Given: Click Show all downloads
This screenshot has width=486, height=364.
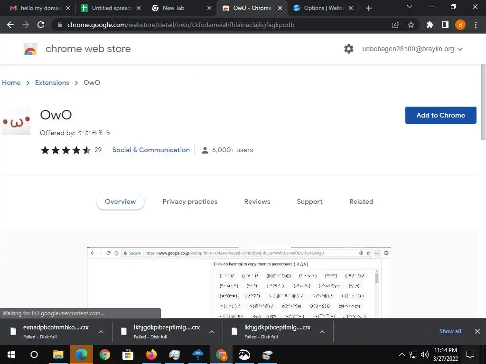Looking at the screenshot, I should pos(450,331).
